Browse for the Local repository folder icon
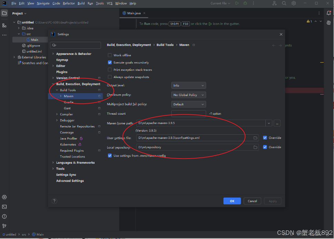The width and height of the screenshot is (334, 239). point(255,147)
